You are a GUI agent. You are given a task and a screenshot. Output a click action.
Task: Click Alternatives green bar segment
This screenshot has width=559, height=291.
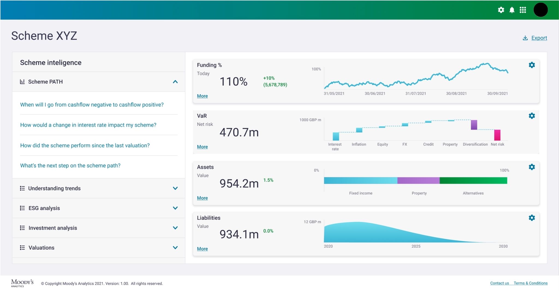click(x=473, y=180)
